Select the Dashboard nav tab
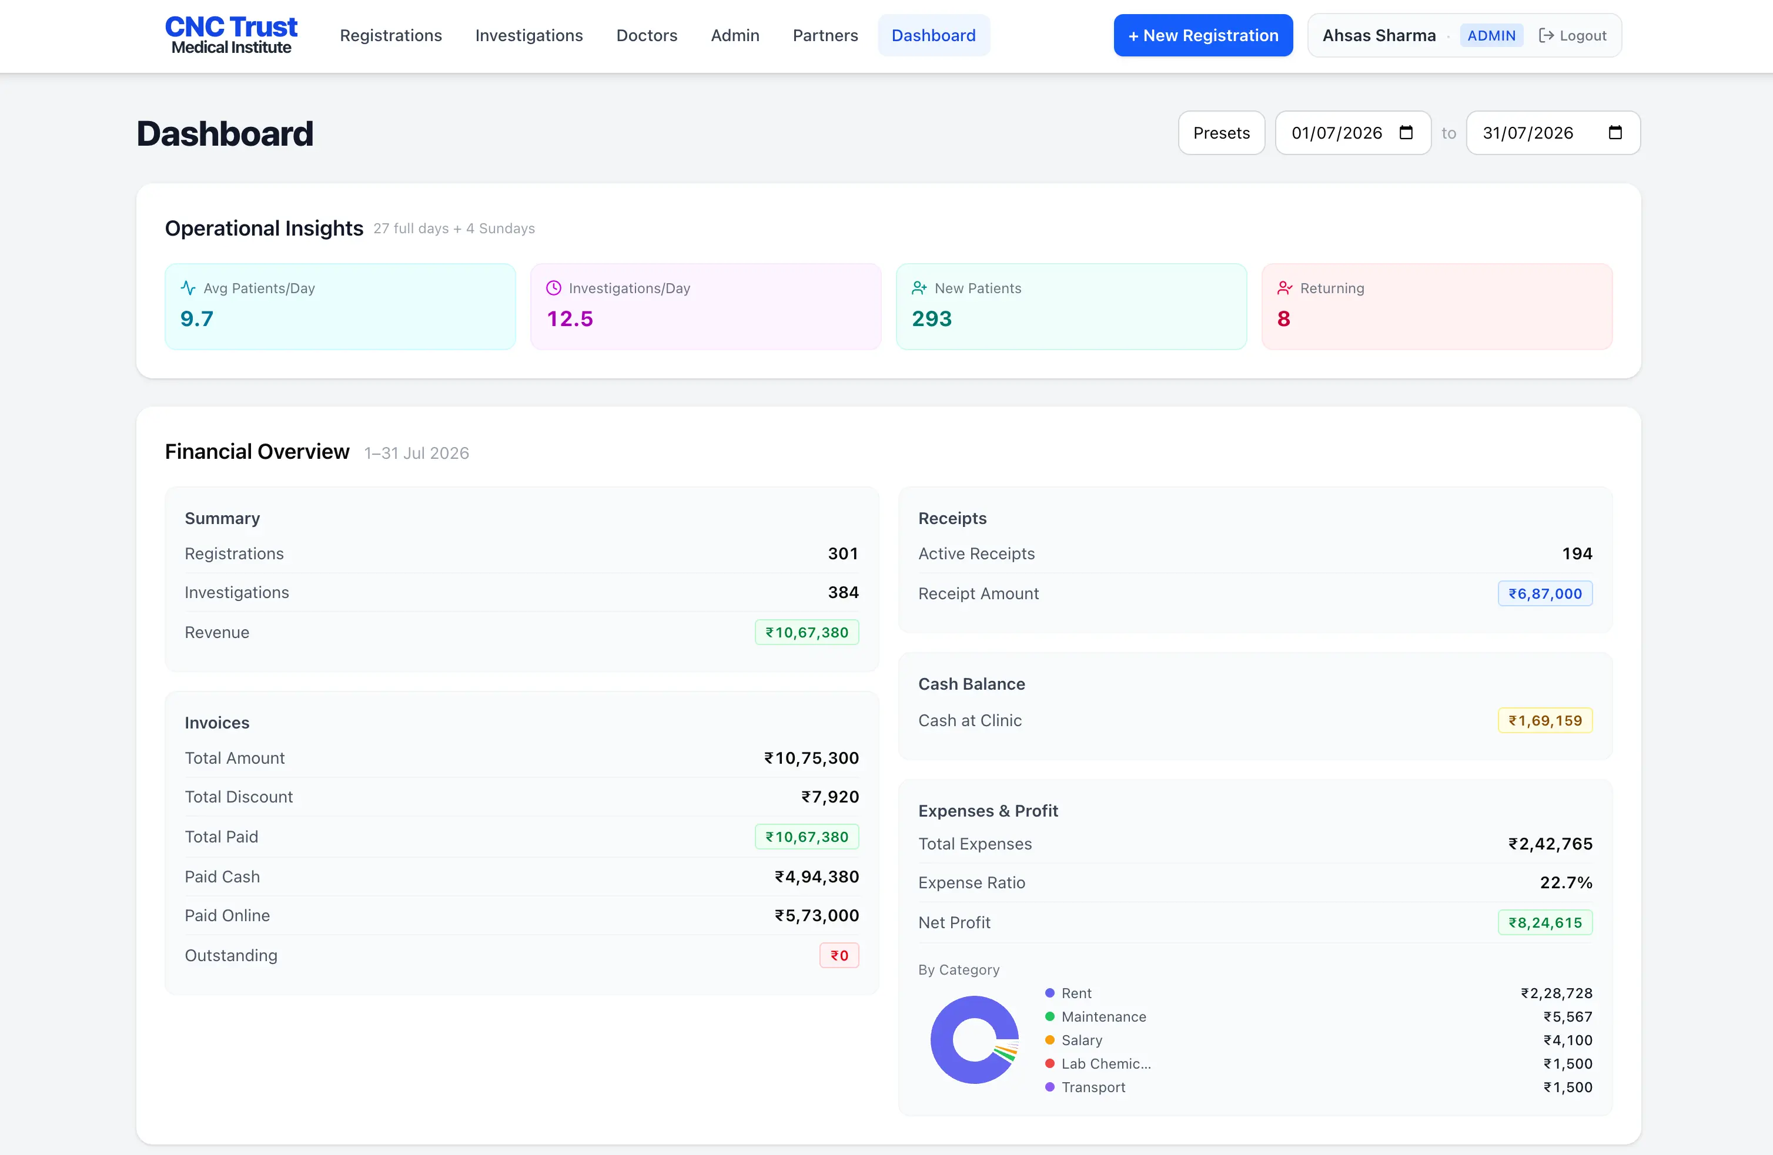This screenshot has height=1155, width=1773. coord(934,35)
